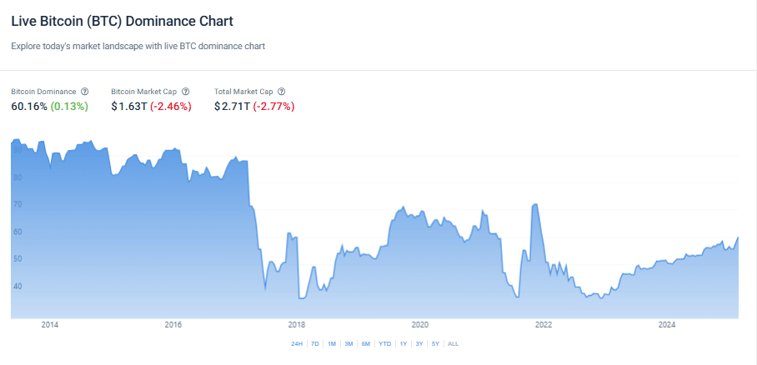Select the 1M time range
The height and width of the screenshot is (365, 757).
[332, 343]
